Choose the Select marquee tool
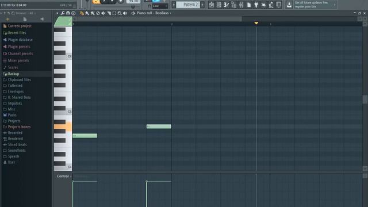Screen dimensions: 368x207 click(x=114, y=13)
